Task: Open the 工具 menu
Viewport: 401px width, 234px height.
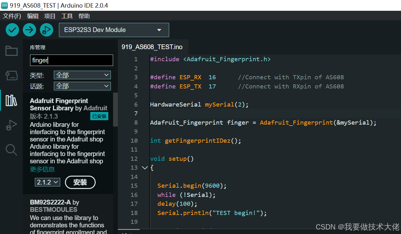Action: tap(67, 16)
